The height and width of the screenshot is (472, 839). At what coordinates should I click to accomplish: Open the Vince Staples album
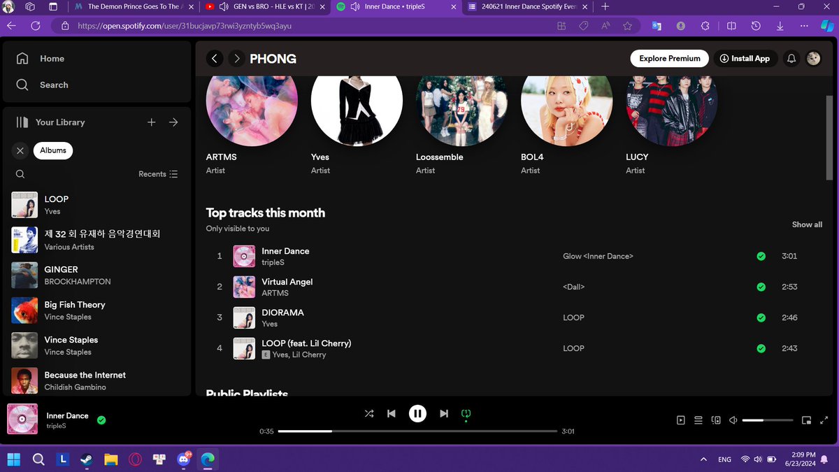point(96,345)
